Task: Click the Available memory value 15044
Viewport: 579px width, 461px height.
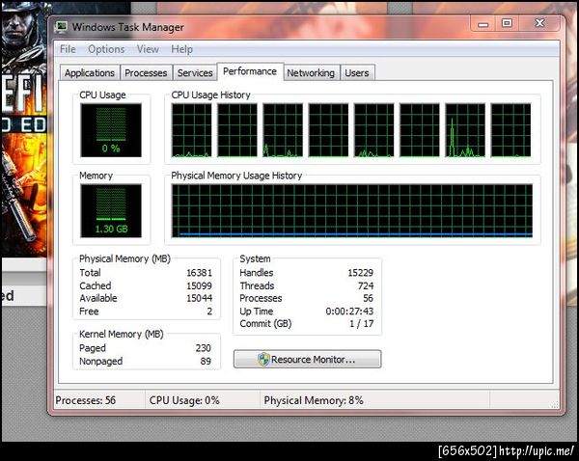Action: pyautogui.click(x=200, y=298)
